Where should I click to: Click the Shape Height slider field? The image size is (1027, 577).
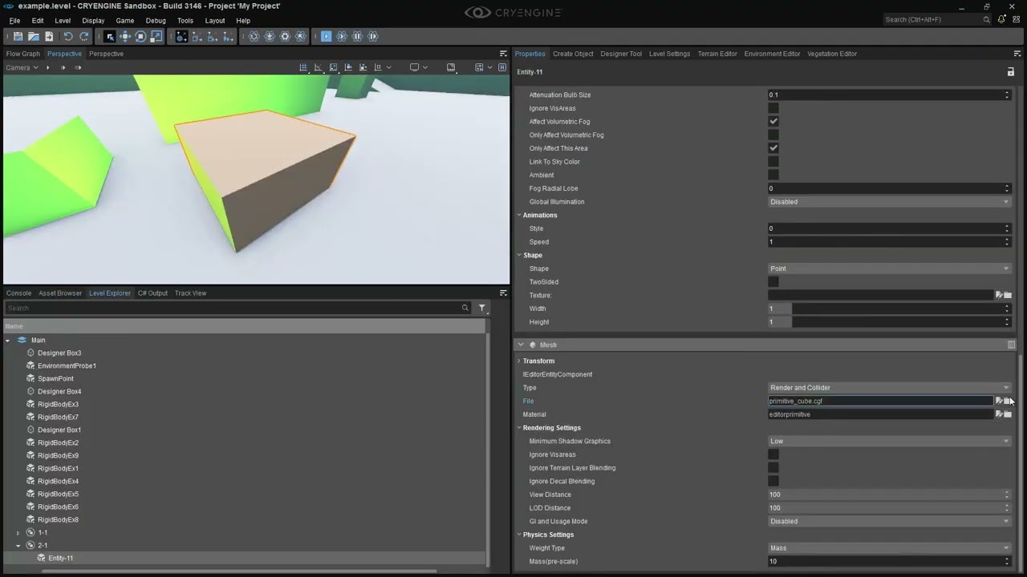point(889,322)
